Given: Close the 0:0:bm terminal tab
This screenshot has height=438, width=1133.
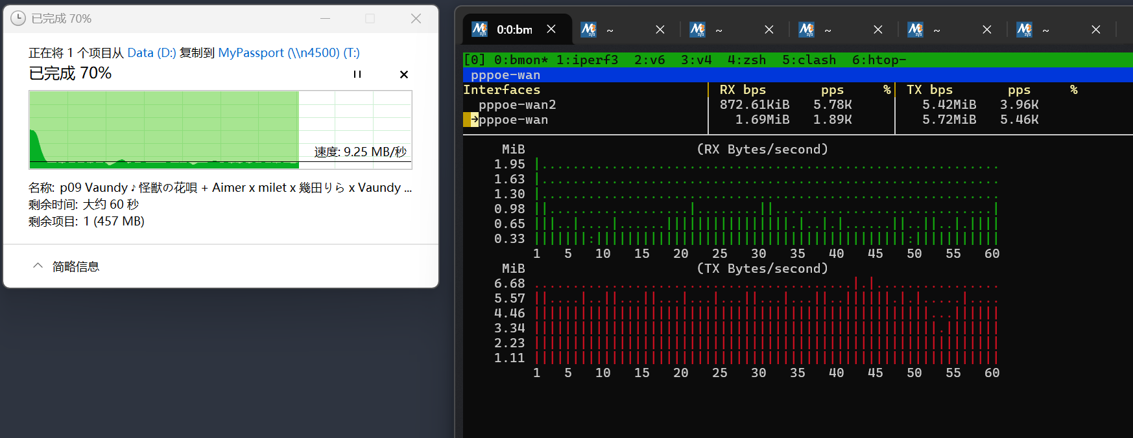Looking at the screenshot, I should coord(551,29).
